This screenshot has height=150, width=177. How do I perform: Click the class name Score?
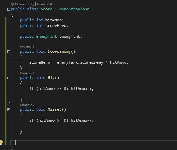46,9
